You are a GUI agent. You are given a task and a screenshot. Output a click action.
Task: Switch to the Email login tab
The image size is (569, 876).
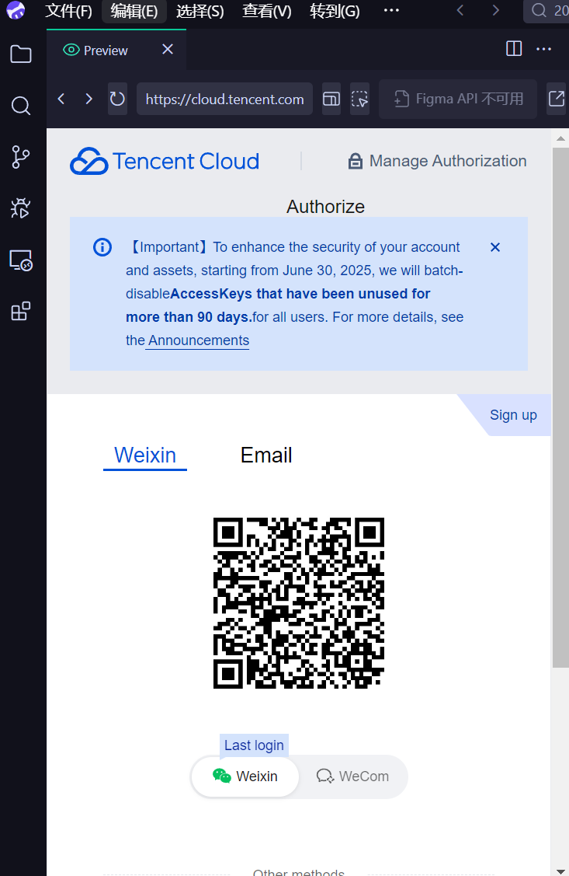coord(266,455)
